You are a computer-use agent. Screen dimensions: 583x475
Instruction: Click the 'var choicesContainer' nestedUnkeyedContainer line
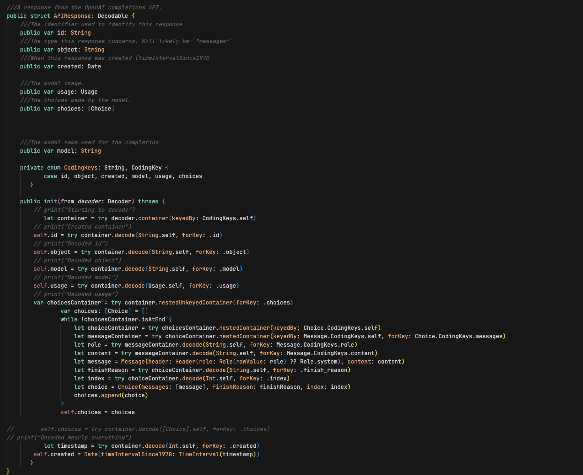[x=164, y=303]
